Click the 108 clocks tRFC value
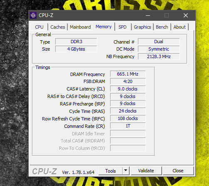The image size is (209, 186). point(128,118)
